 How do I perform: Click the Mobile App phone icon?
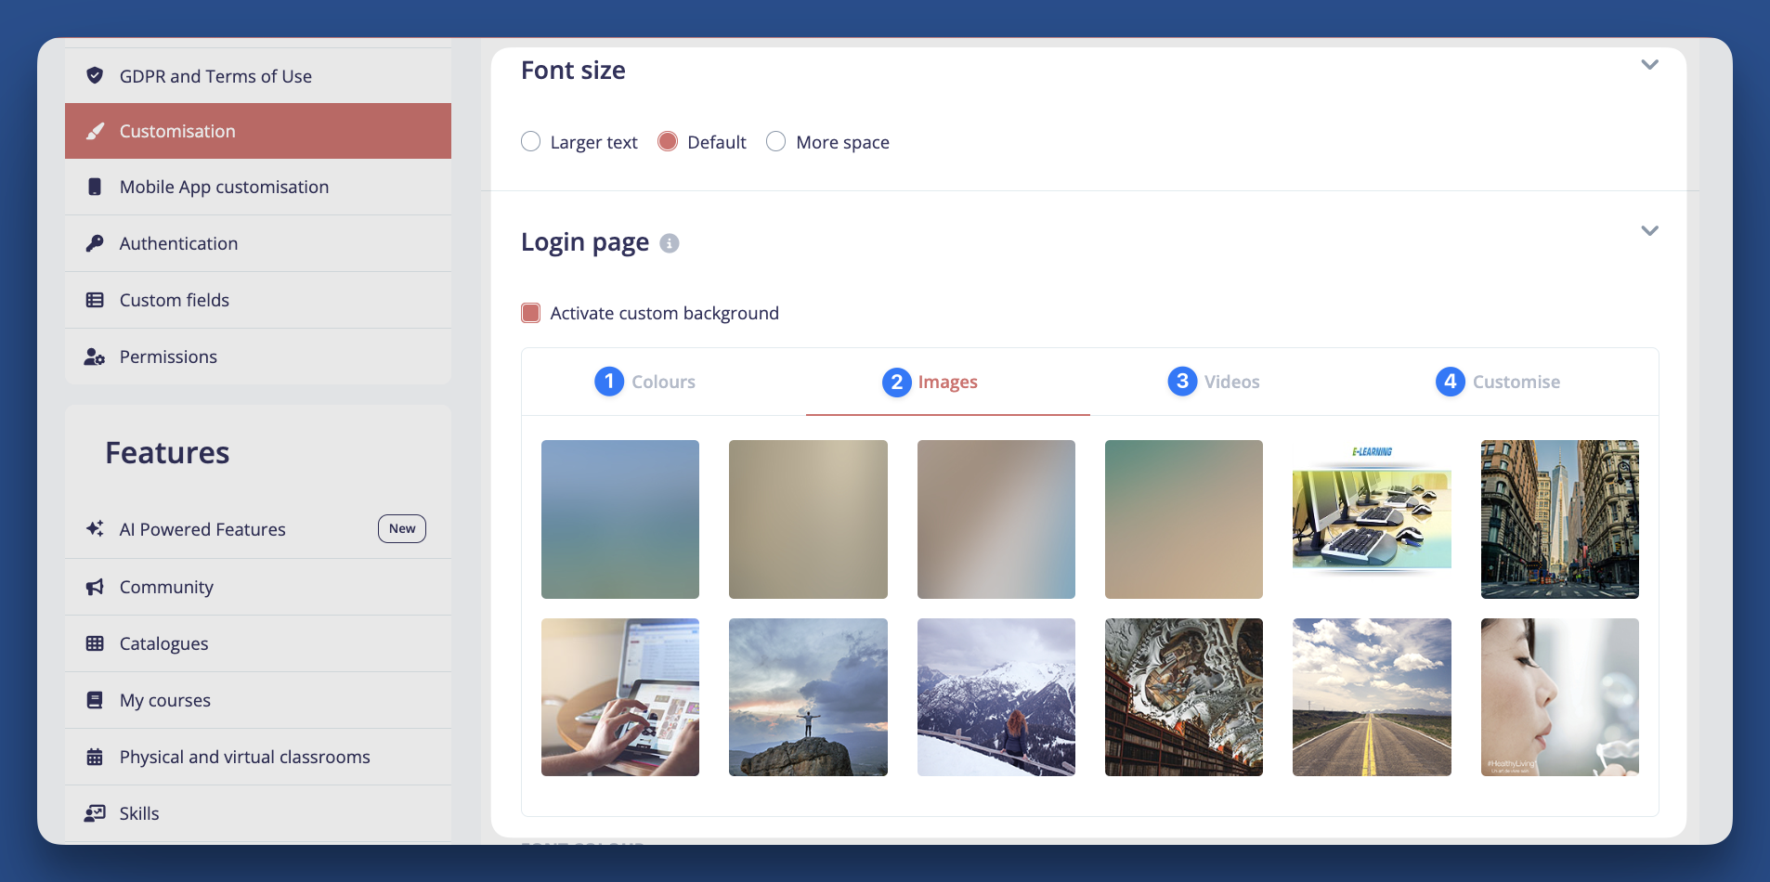click(x=95, y=187)
